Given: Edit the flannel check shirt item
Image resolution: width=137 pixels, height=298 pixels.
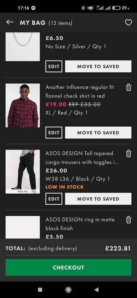Looking at the screenshot, I should 54,133.
